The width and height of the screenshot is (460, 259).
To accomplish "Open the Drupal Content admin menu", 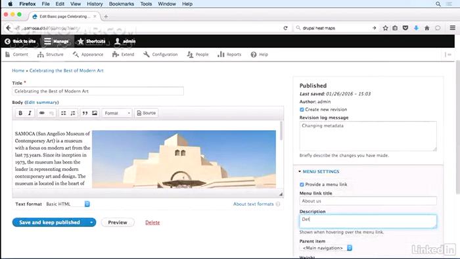I will pyautogui.click(x=16, y=55).
